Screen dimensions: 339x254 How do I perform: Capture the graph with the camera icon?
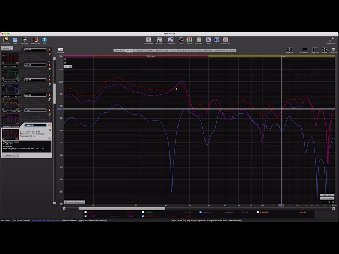(x=60, y=49)
